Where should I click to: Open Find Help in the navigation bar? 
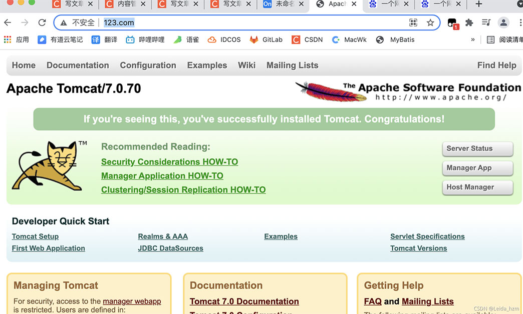pos(496,65)
